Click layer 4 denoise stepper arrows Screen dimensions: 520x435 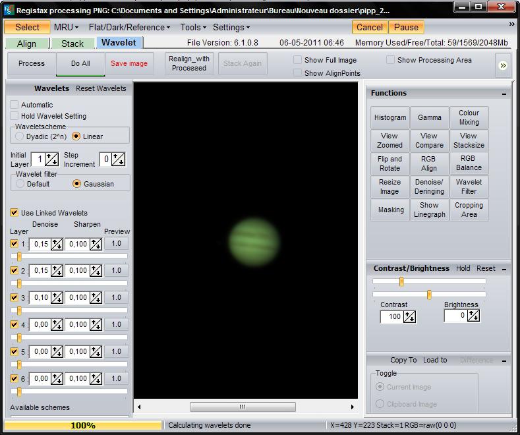(57, 324)
